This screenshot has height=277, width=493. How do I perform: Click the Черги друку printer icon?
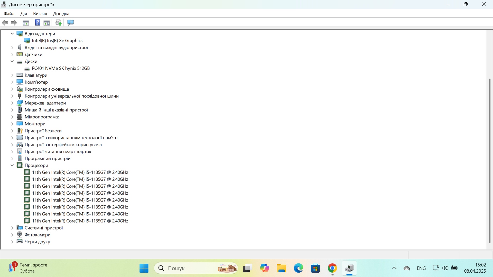click(20, 242)
